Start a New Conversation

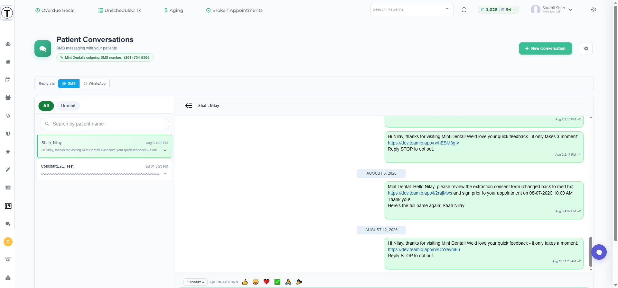(545, 48)
